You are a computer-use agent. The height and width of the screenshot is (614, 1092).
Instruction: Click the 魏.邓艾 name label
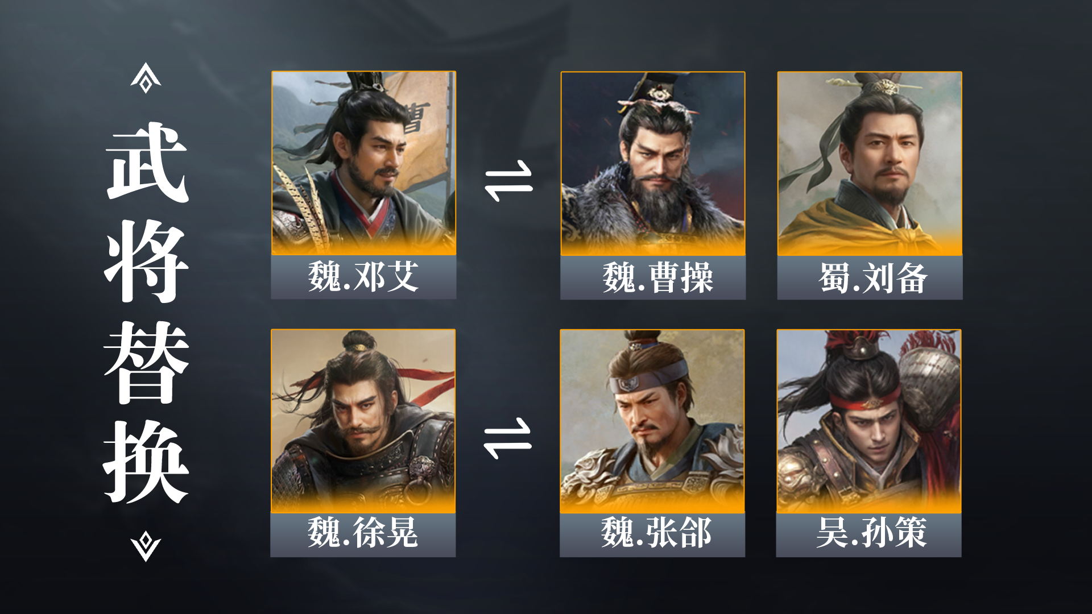point(363,277)
